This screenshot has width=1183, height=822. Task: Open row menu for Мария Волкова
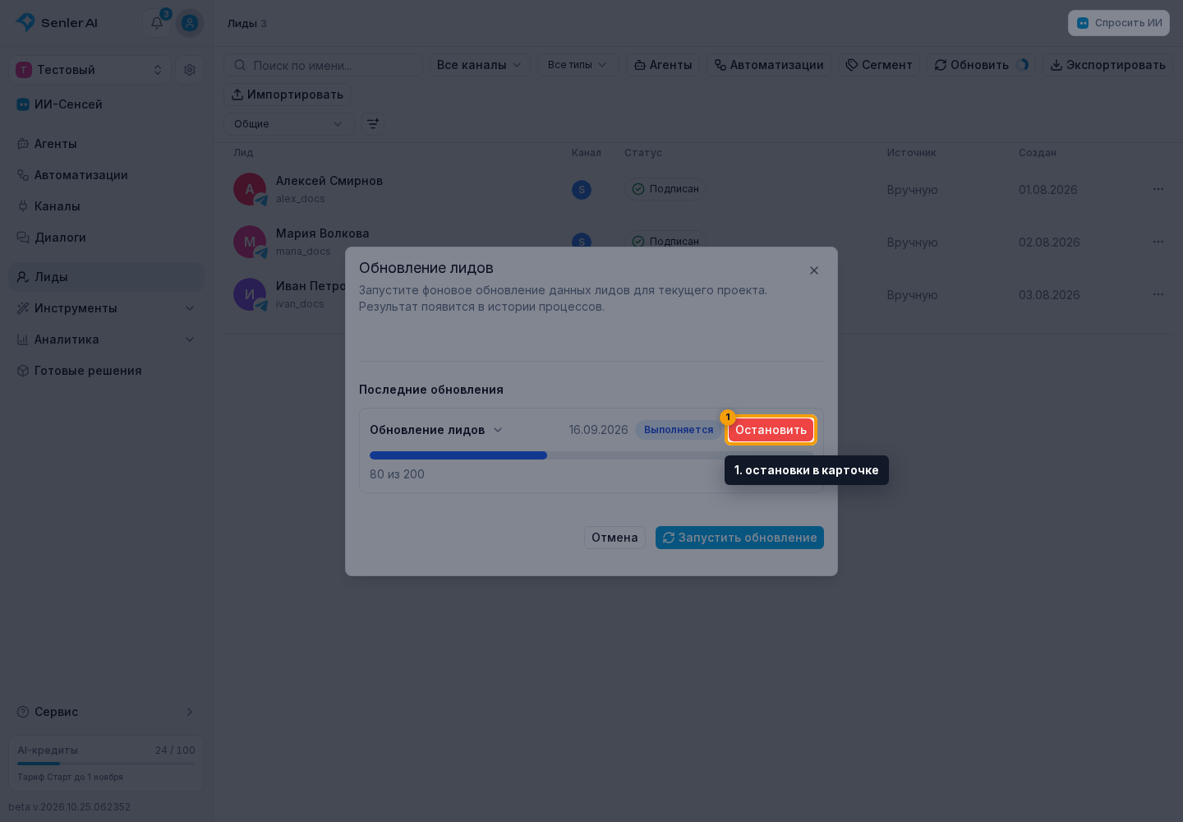(x=1158, y=242)
